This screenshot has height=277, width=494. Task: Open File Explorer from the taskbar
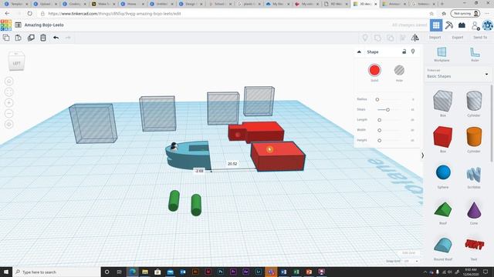tap(145, 272)
